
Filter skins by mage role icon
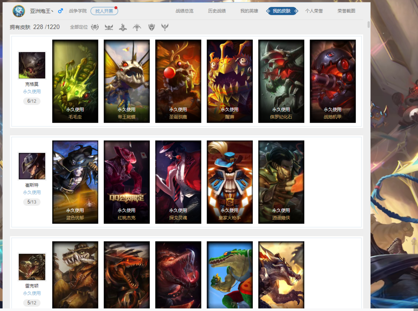click(x=123, y=27)
